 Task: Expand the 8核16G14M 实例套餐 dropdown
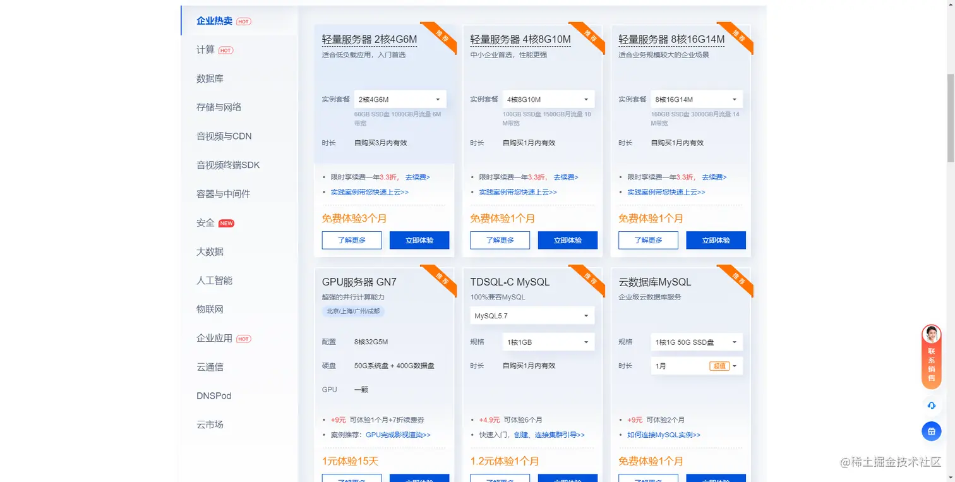pos(697,99)
